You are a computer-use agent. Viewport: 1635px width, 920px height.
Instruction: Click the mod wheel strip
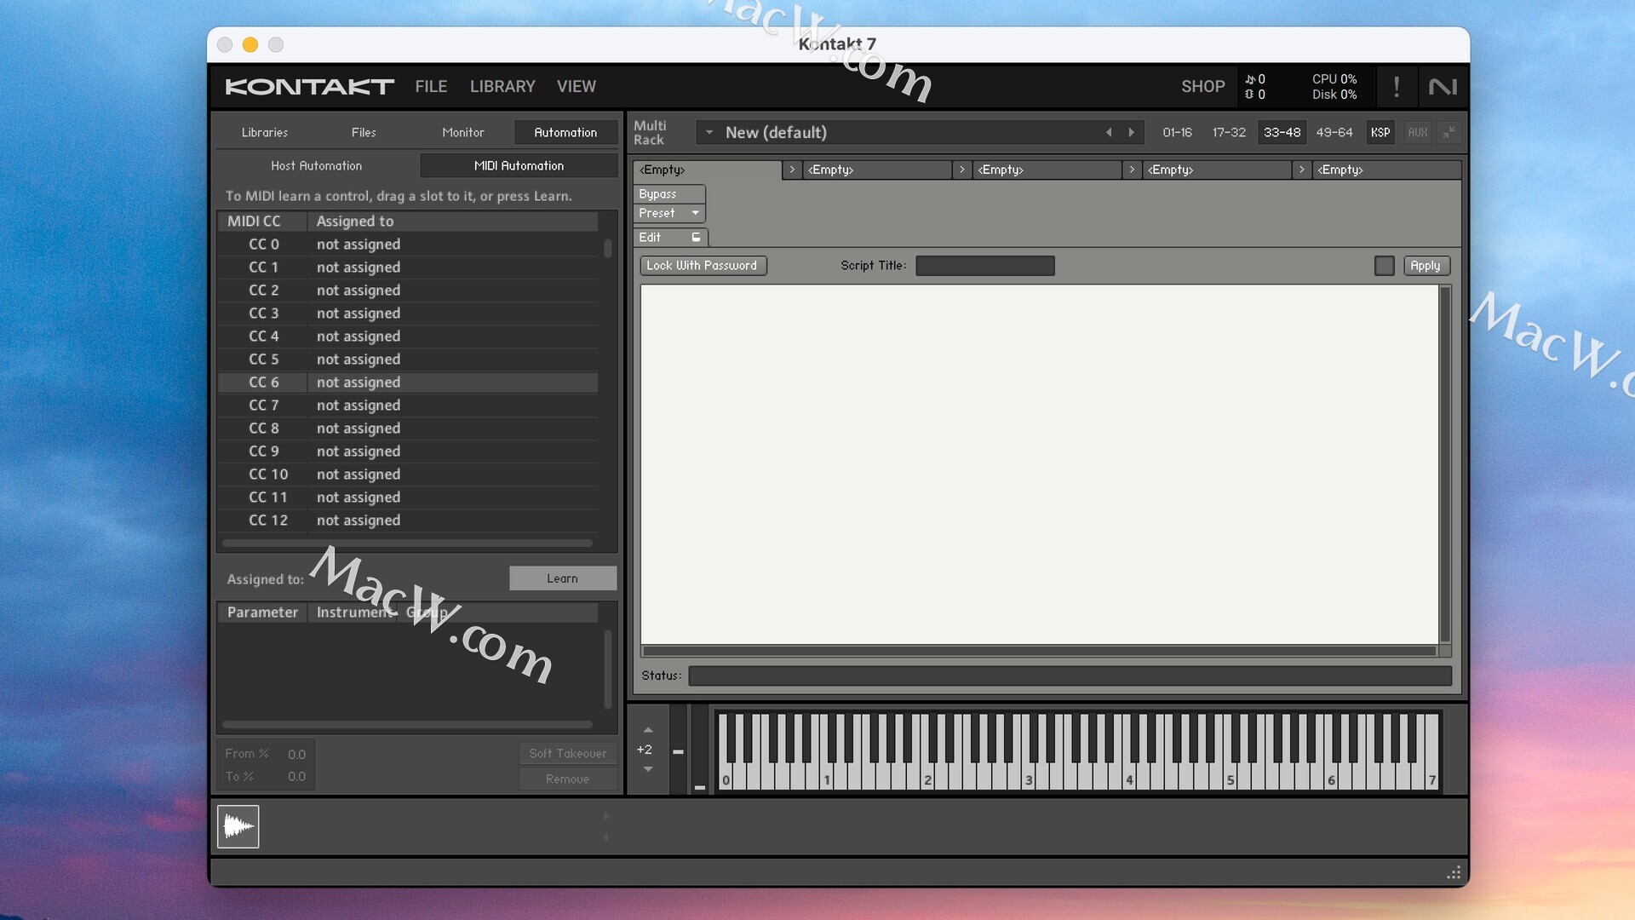point(700,750)
